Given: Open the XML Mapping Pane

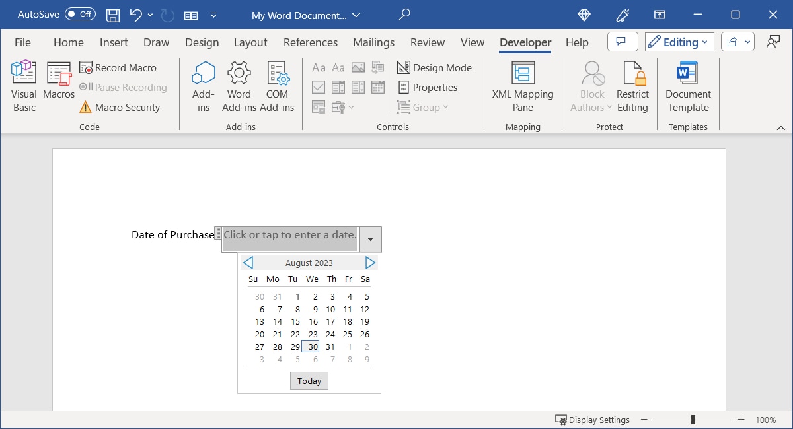Looking at the screenshot, I should click(x=523, y=86).
